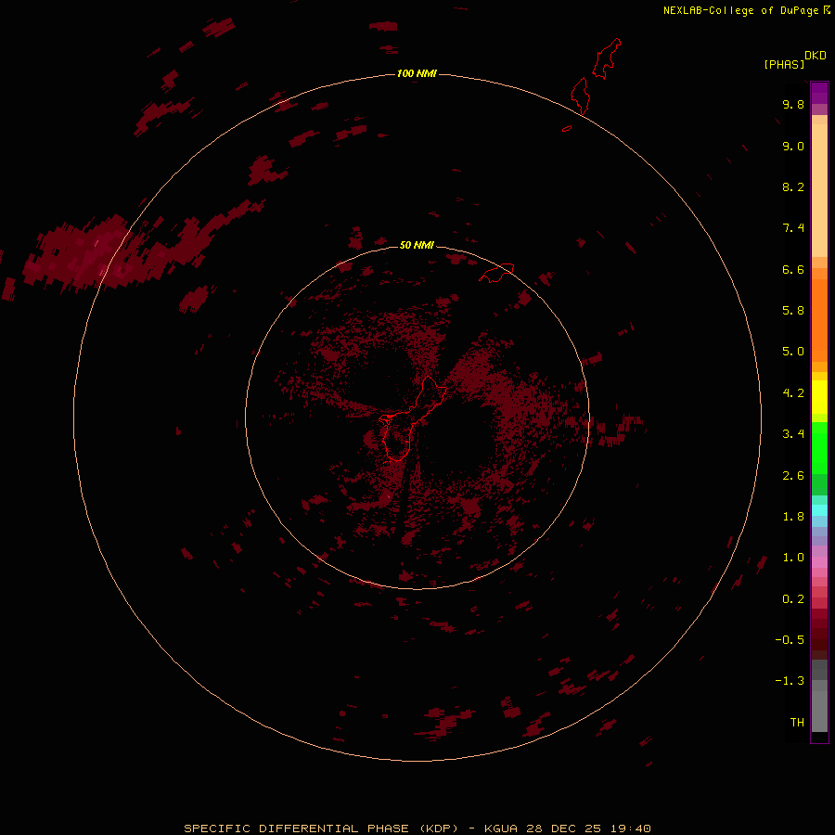Click the gray bottom segment of the color bar
The image size is (835, 835).
point(819,711)
